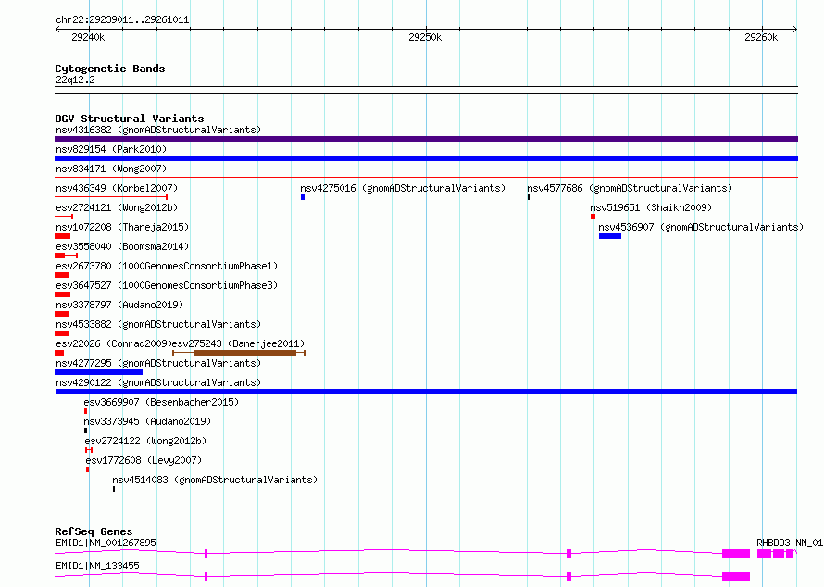Select the blue nsv4536907 variant block

tap(610, 236)
